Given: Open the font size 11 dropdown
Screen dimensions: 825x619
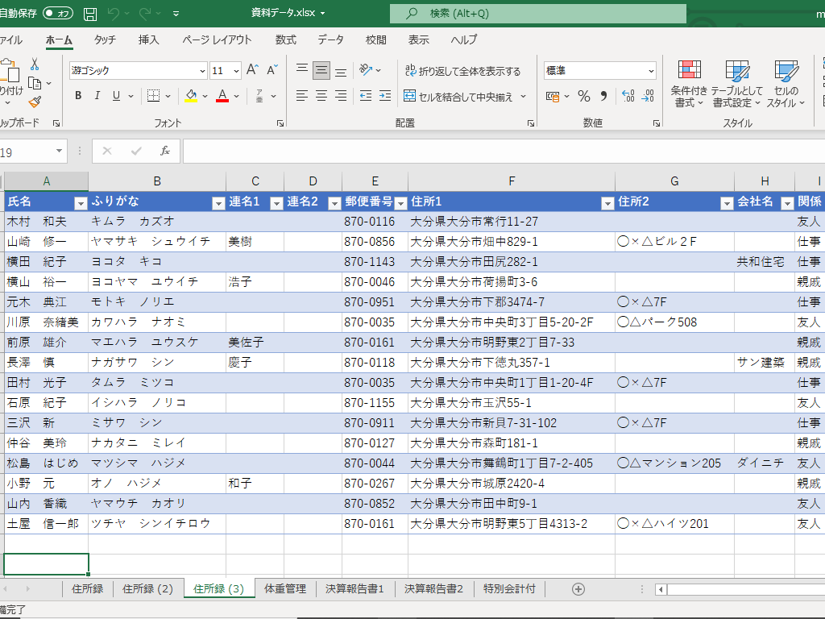Looking at the screenshot, I should click(236, 71).
